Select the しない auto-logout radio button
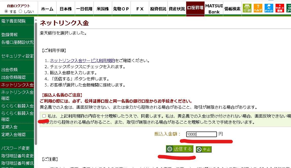This screenshot has width=291, height=168. coord(20,11)
